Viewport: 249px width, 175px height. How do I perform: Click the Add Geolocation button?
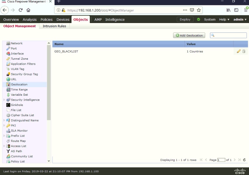coord(189,35)
